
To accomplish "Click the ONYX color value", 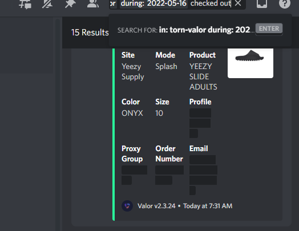I will pyautogui.click(x=132, y=113).
